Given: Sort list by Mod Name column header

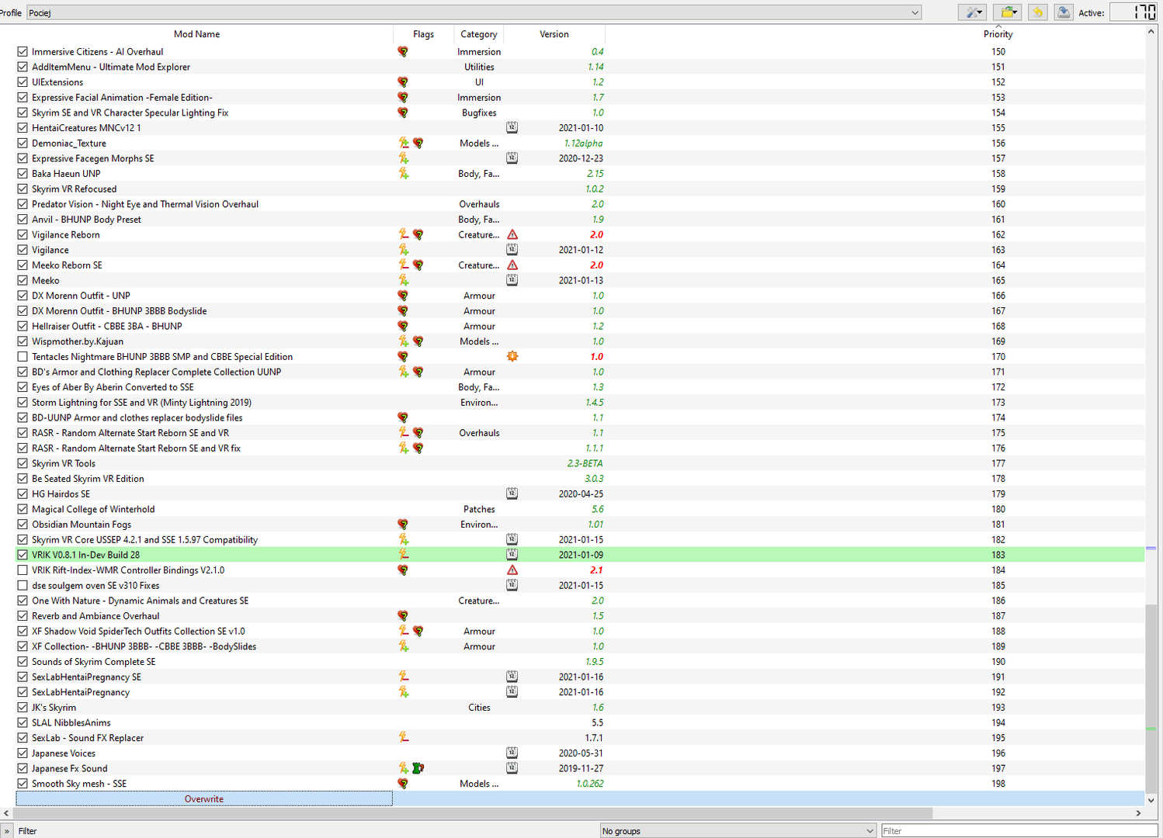Looking at the screenshot, I should click(196, 34).
